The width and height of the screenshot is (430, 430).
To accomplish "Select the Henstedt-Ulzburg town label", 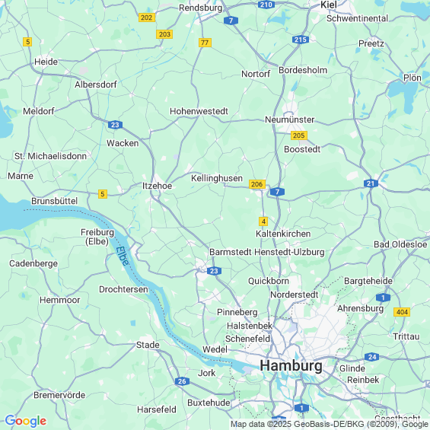I will 290,252.
